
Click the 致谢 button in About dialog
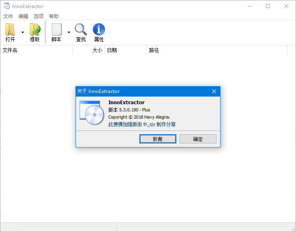[x=158, y=139]
